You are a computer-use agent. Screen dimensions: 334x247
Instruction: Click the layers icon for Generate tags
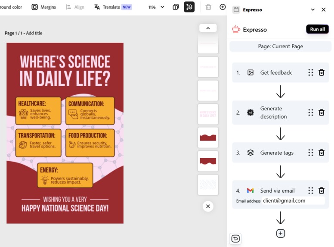[251, 153]
